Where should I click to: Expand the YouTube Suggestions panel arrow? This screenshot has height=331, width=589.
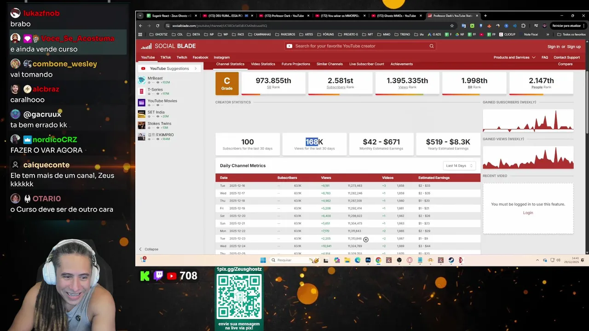(x=196, y=68)
